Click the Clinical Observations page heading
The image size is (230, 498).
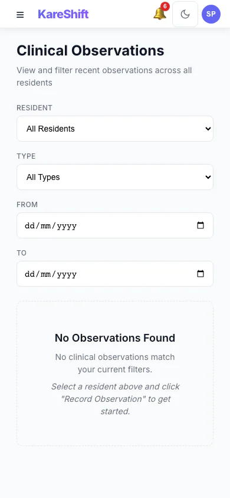click(90, 51)
